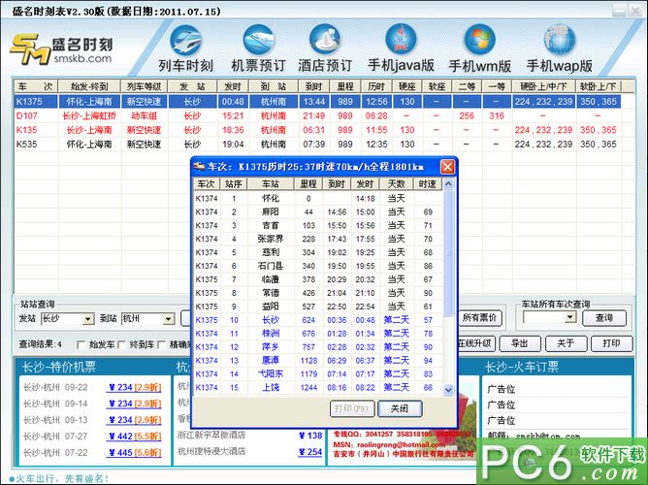Click the 在线升级 online upgrade button
The width and height of the screenshot is (648, 485).
(475, 343)
